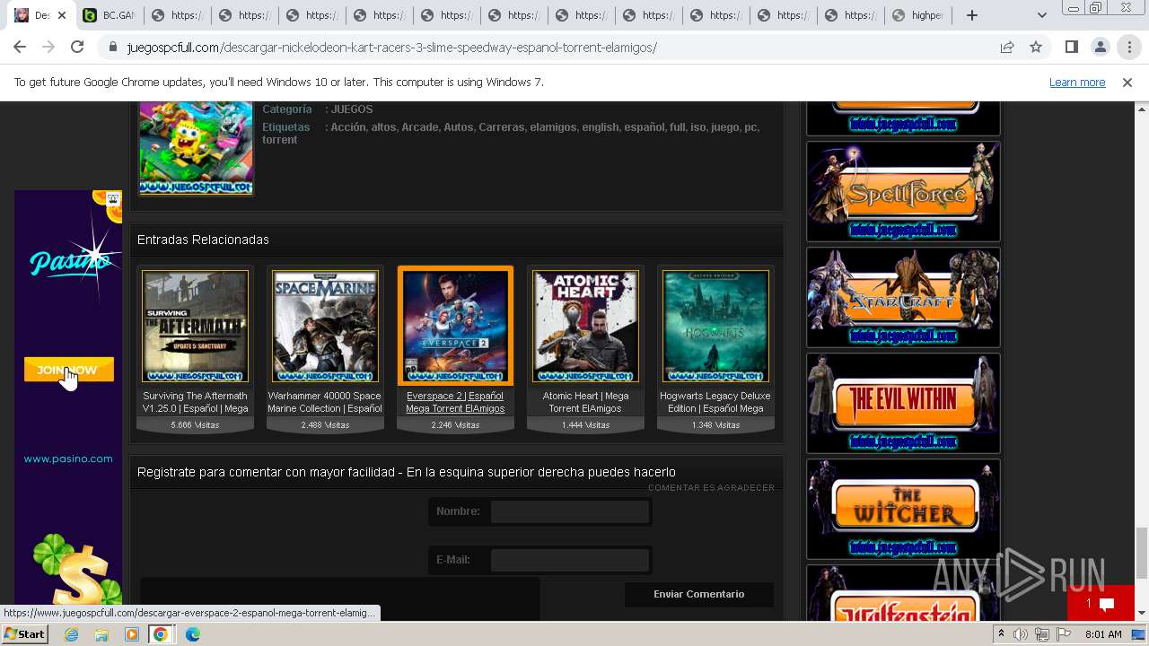Click the Nombre input field
Viewport: 1149px width, 646px height.
(569, 511)
